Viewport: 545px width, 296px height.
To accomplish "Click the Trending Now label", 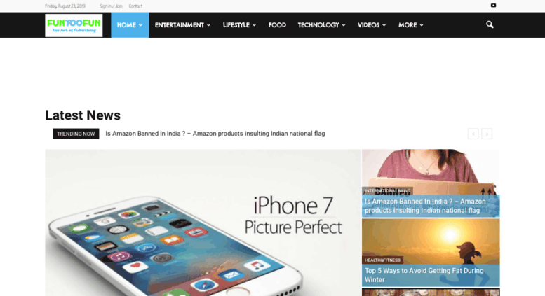I will (76, 134).
